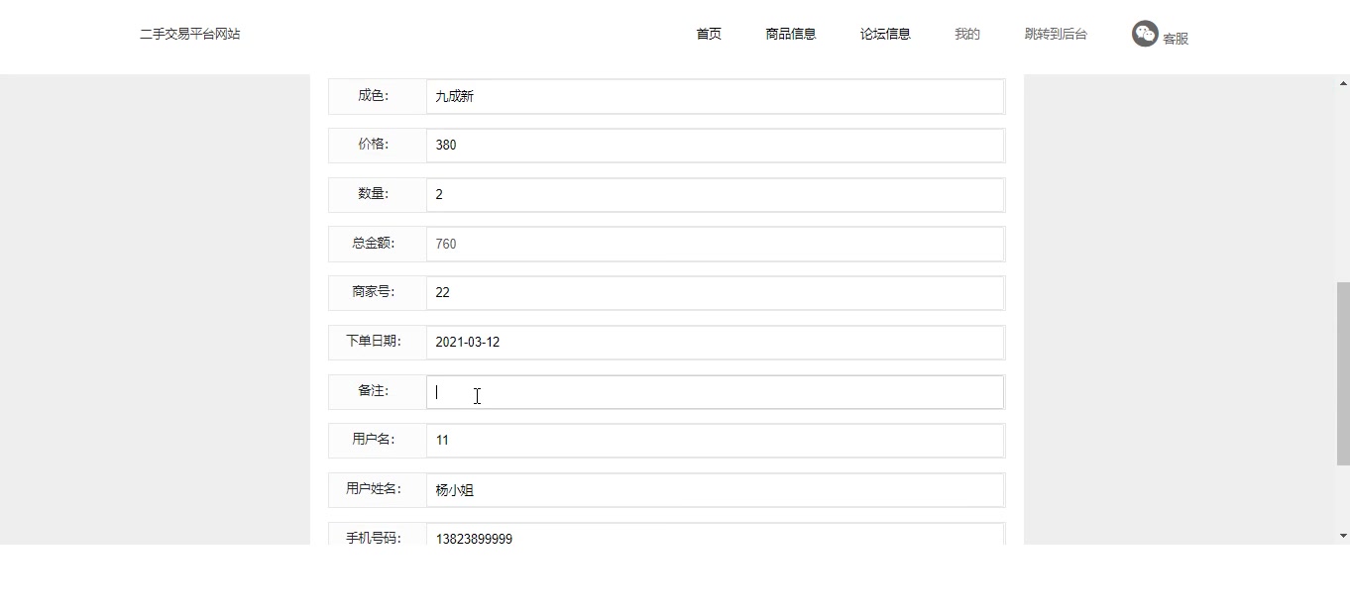Click the 二手交易平台网站 site title
This screenshot has height=612, width=1350.
tap(190, 33)
